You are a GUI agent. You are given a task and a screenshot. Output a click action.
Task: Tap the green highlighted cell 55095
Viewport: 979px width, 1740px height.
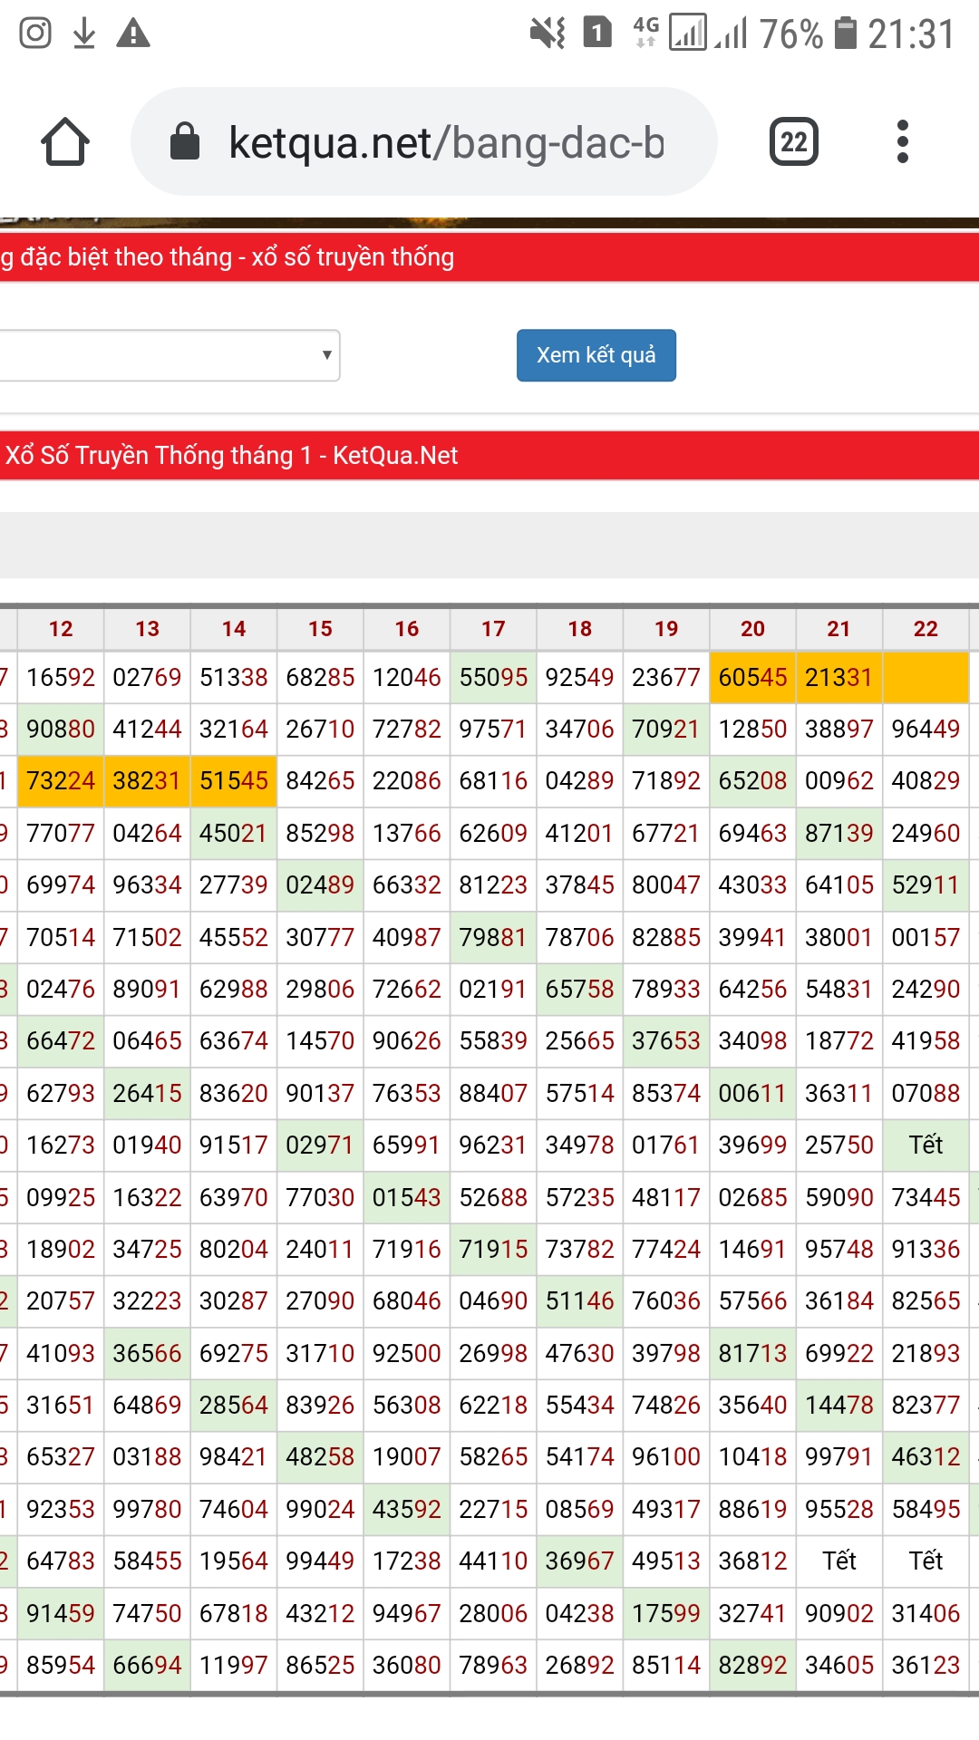[x=493, y=678]
